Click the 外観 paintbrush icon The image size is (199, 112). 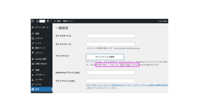[x=33, y=70]
